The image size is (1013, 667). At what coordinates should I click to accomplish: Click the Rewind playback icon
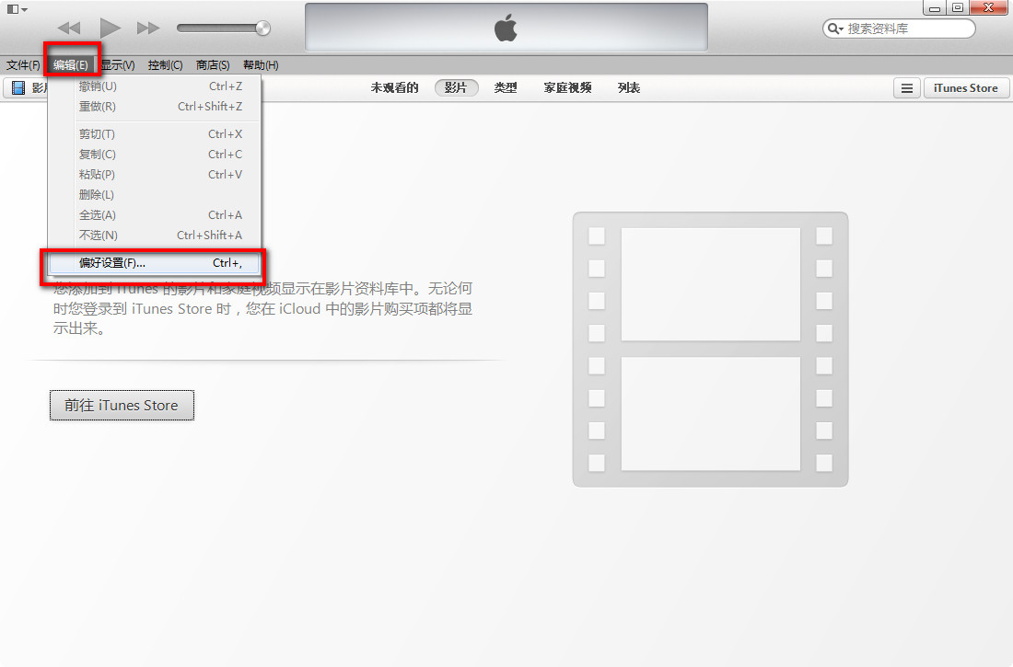pos(68,28)
